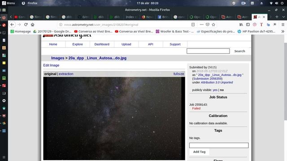Open the camera recorder tray icon

coord(244,3)
